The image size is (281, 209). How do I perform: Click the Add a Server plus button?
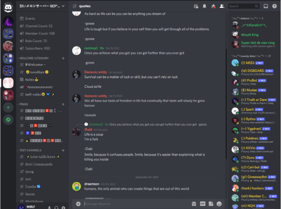[8, 107]
